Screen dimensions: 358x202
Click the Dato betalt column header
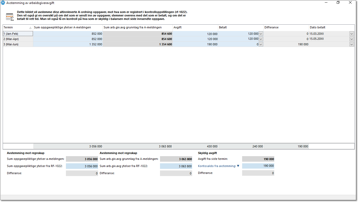(332, 28)
